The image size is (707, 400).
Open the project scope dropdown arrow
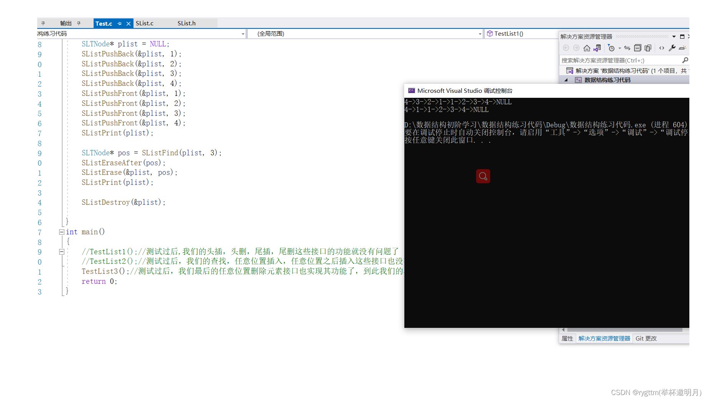243,34
